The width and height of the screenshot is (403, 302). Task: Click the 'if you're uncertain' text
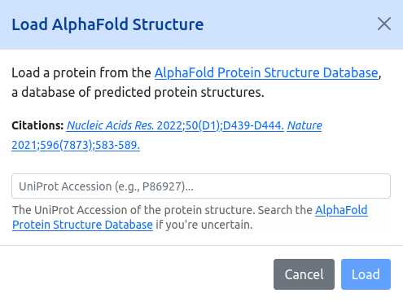tap(204, 225)
